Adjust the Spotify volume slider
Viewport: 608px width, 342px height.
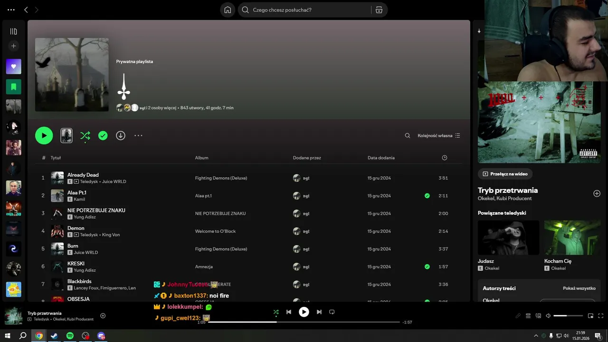point(568,316)
